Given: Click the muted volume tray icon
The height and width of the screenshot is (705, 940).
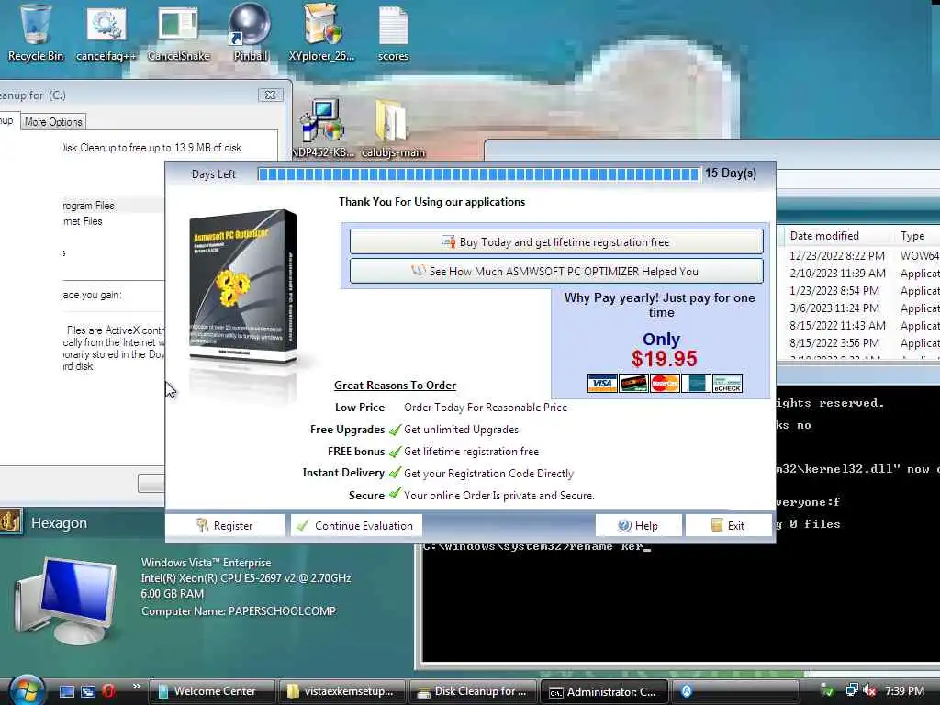Looking at the screenshot, I should (870, 690).
